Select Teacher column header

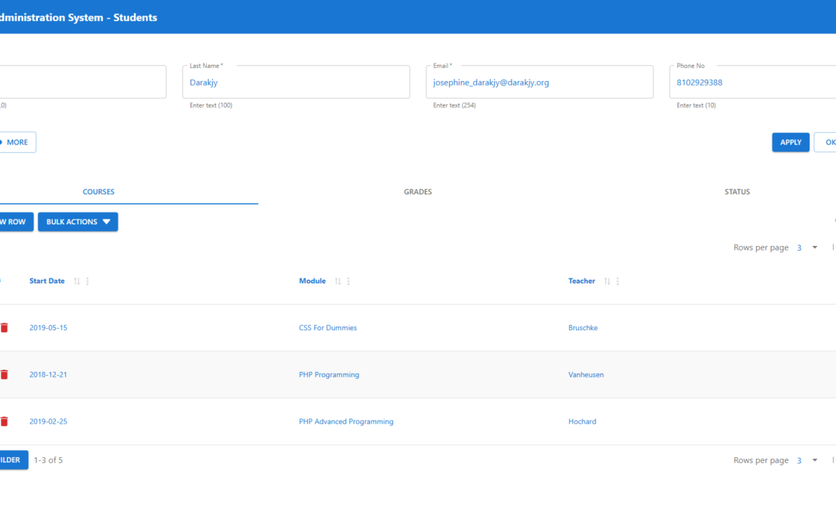(x=581, y=281)
